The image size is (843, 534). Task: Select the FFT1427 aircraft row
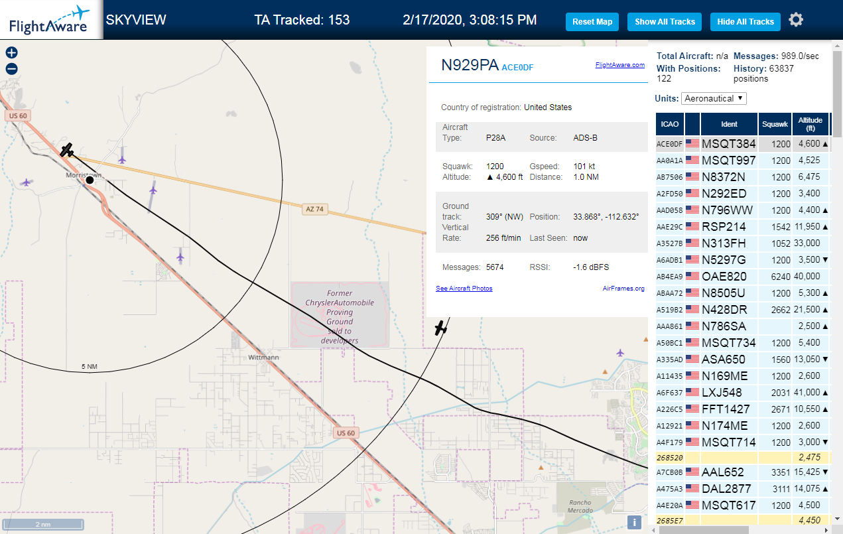pyautogui.click(x=742, y=409)
